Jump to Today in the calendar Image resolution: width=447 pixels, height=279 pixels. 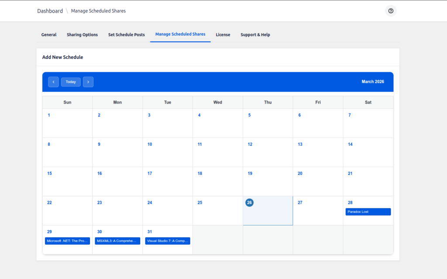coord(71,82)
